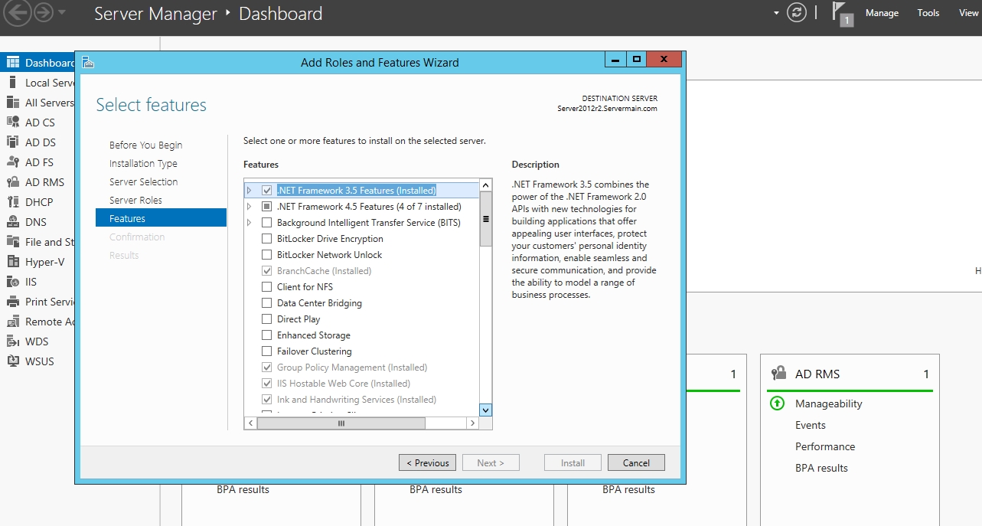
Task: Click the Previous button
Action: (428, 462)
